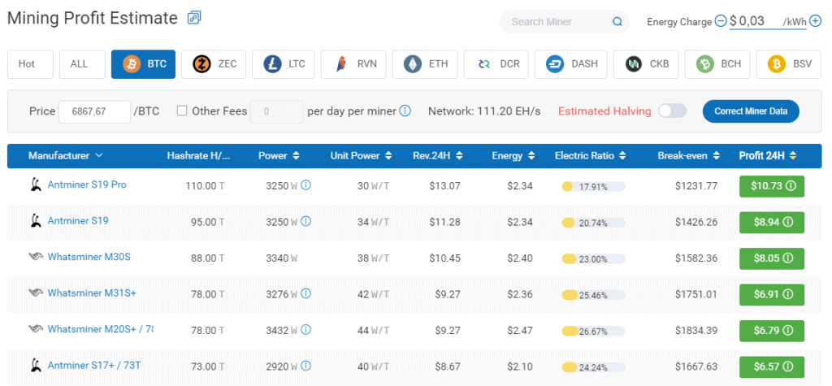This screenshot has height=386, width=832.
Task: Open the Whatsminer M30S link
Action: point(89,257)
